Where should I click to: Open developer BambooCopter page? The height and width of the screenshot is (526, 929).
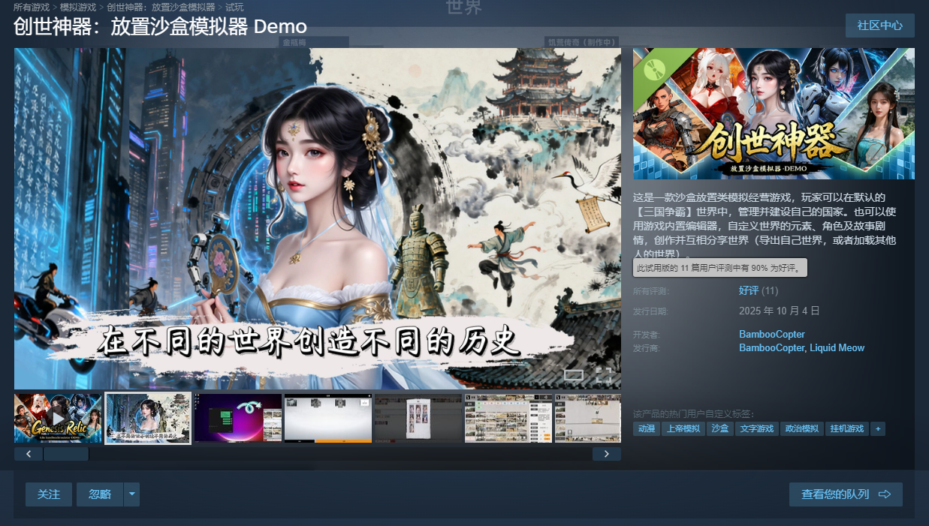pos(772,335)
